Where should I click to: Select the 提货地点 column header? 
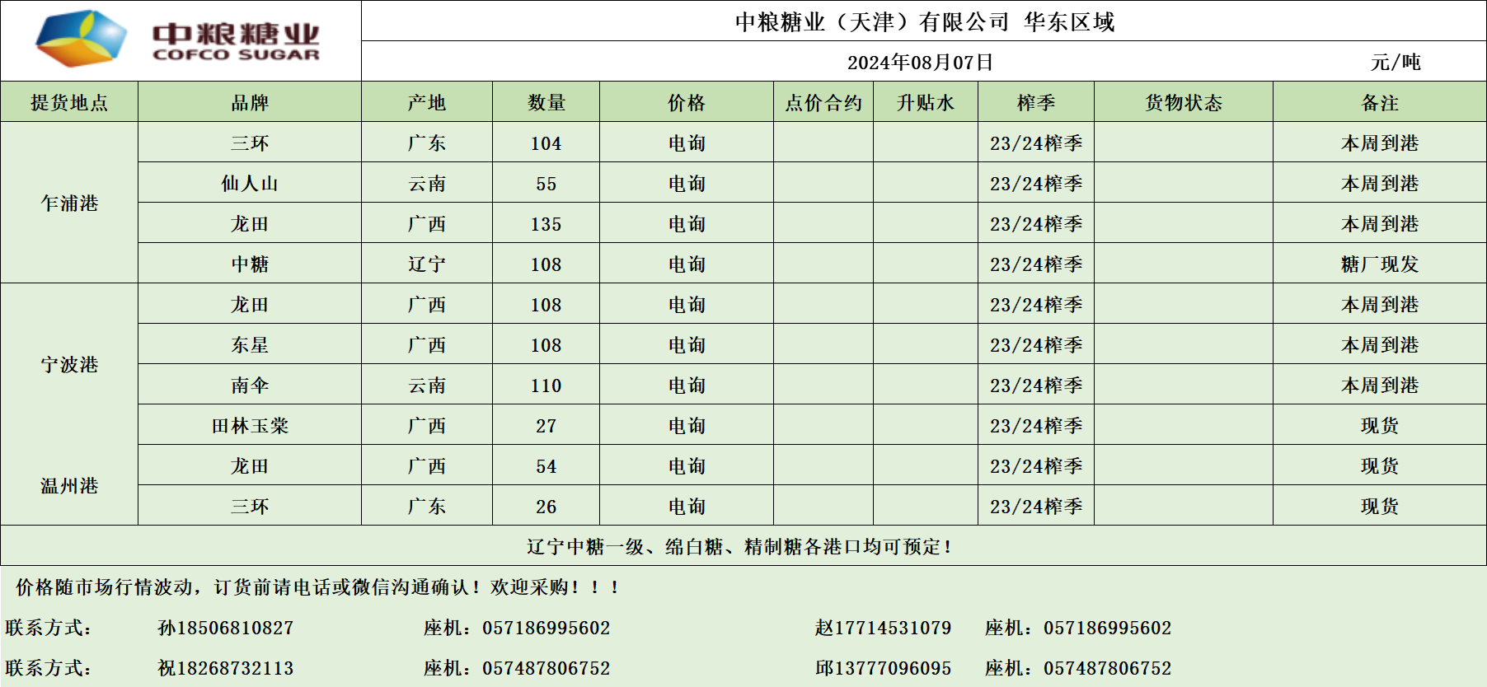(69, 102)
